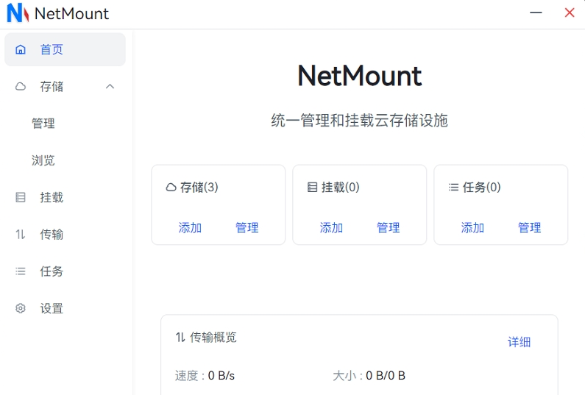This screenshot has width=585, height=395.
Task: Click 管理 in the 任务 card
Action: (530, 228)
